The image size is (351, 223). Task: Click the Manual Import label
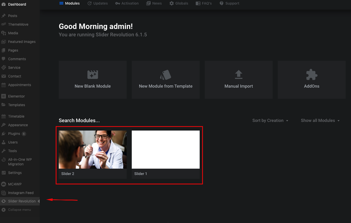(239, 86)
